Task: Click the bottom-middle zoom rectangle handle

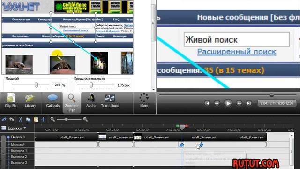Action: point(73,42)
